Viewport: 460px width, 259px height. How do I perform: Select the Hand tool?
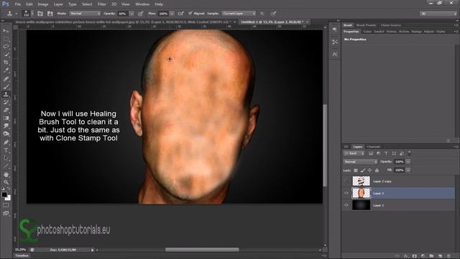[x=6, y=175]
